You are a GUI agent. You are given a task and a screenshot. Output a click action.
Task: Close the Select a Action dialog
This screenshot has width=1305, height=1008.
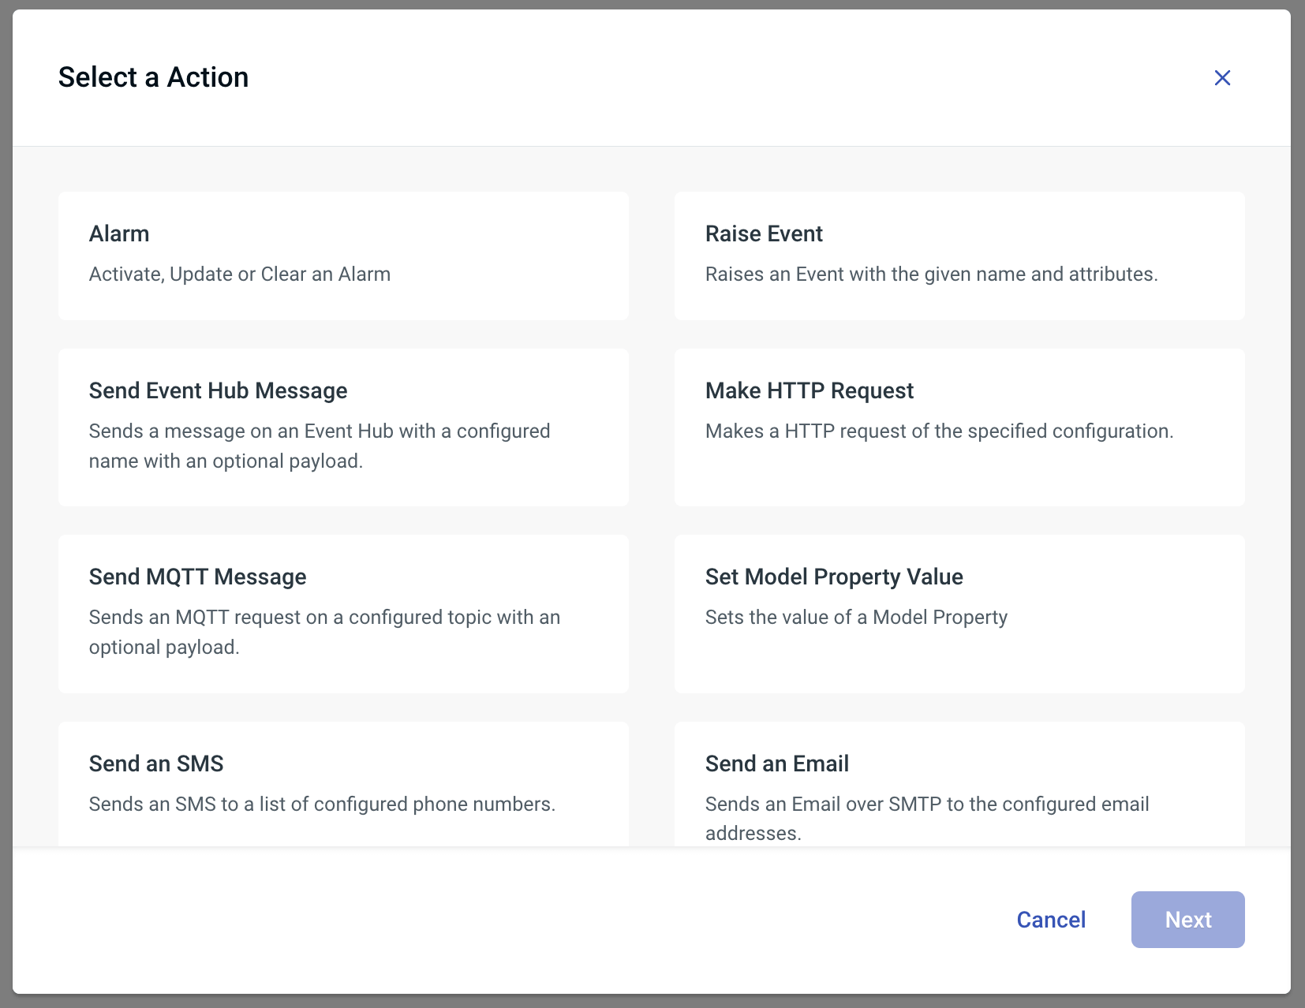point(1222,78)
